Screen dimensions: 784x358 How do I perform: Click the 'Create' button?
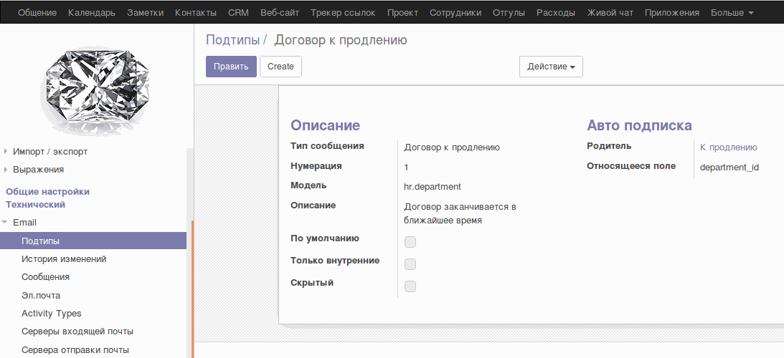280,67
